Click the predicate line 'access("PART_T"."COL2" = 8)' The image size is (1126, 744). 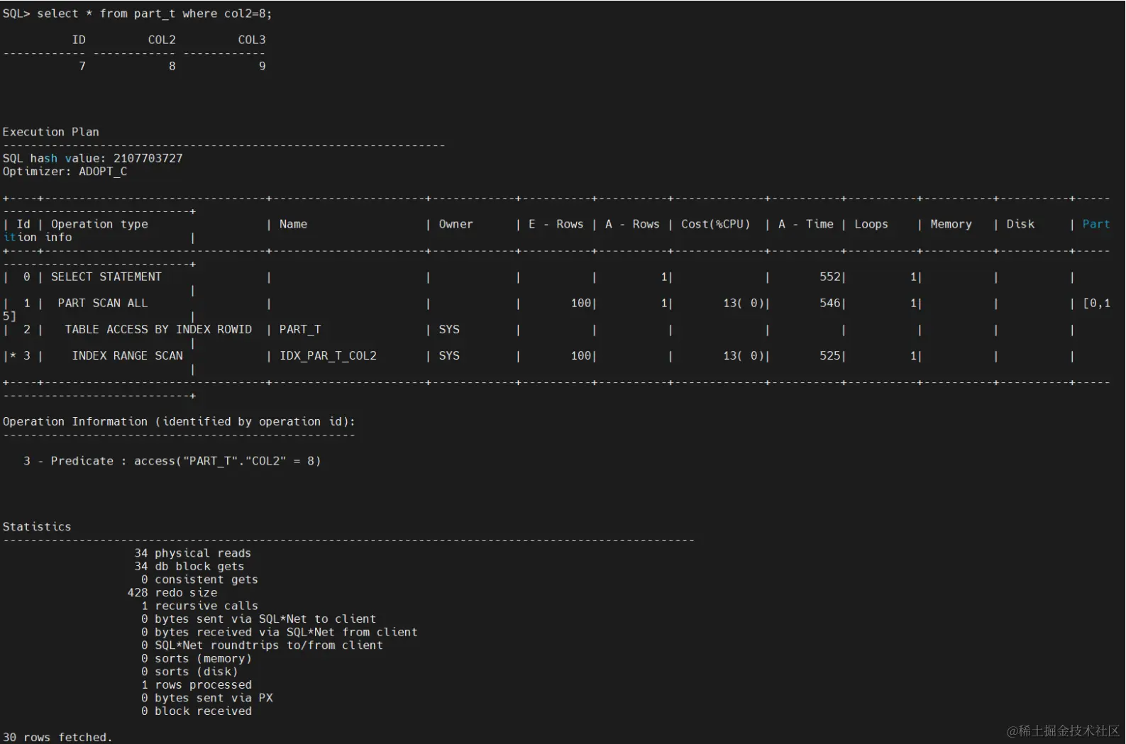click(x=228, y=461)
